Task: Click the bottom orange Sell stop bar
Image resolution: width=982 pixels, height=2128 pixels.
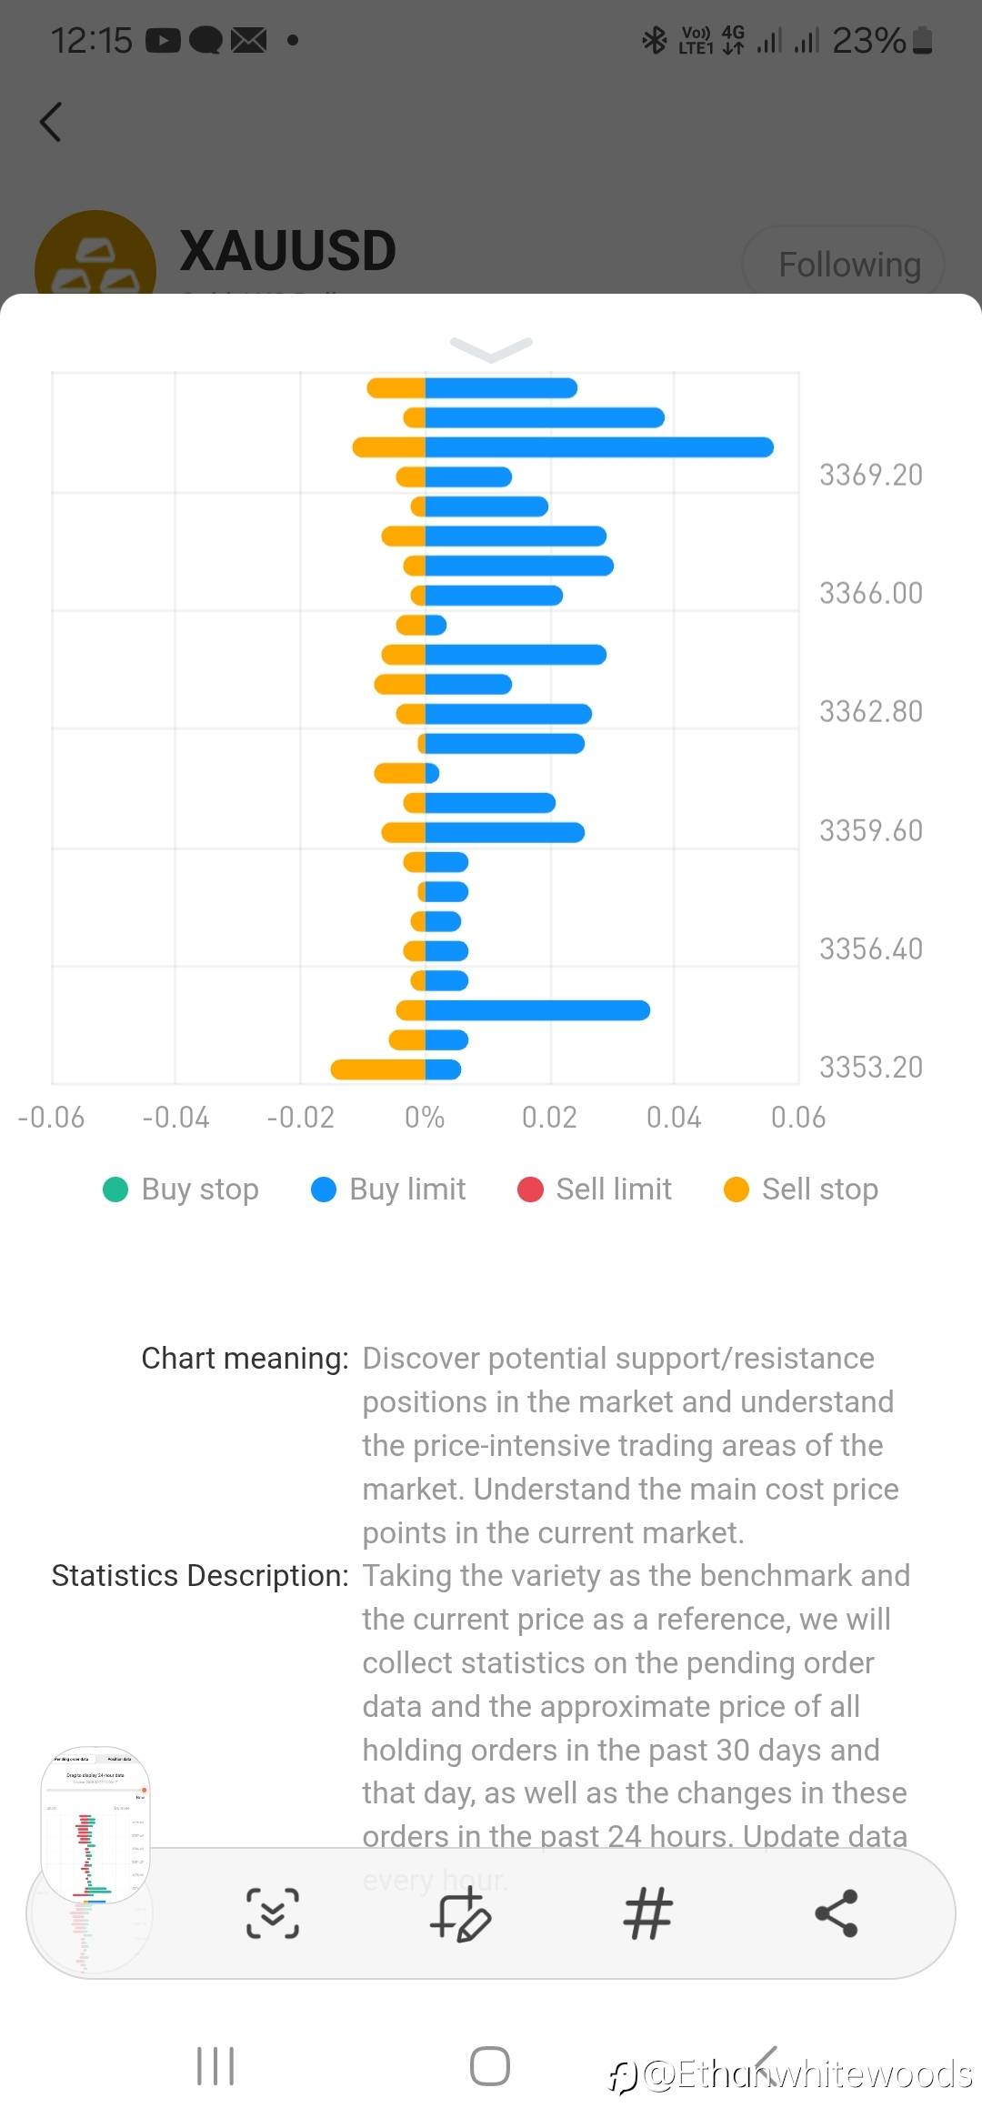Action: click(377, 1069)
